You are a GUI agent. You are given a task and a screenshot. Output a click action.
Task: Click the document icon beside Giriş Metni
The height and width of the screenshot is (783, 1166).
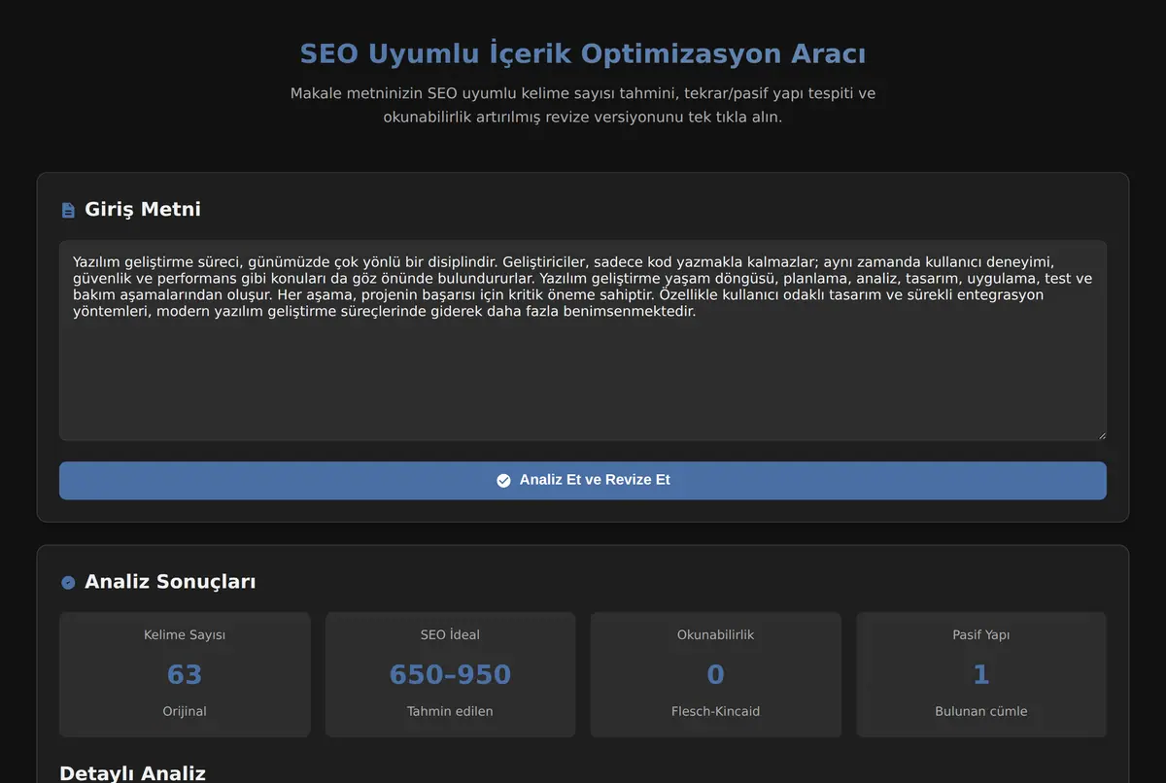click(68, 210)
